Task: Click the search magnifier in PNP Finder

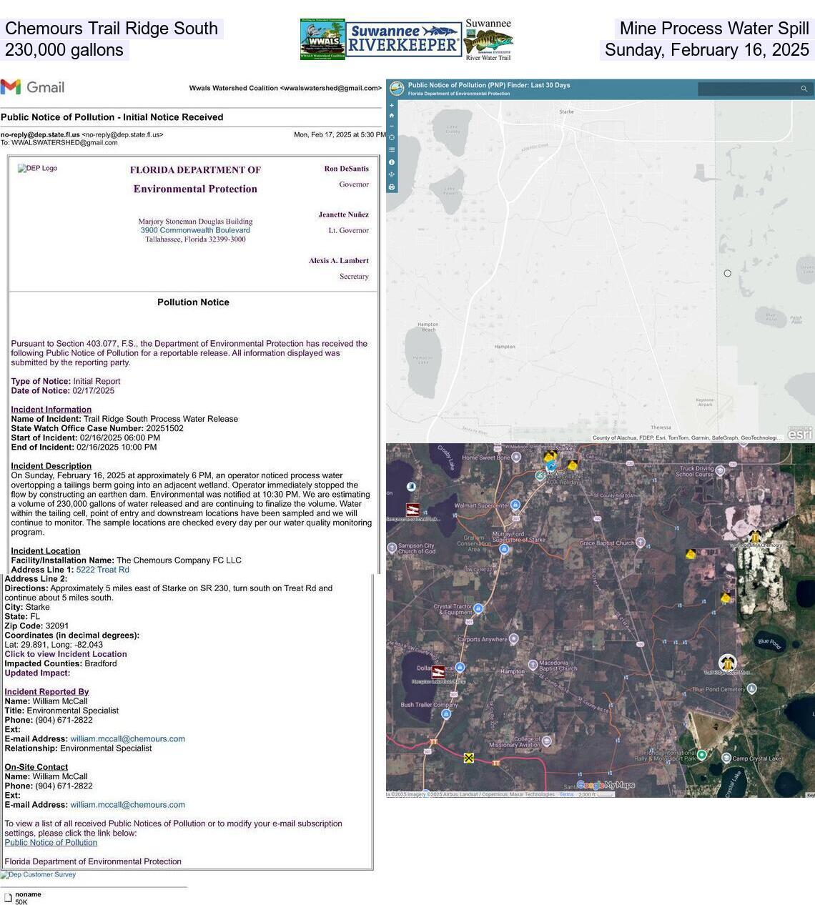Action: [804, 89]
